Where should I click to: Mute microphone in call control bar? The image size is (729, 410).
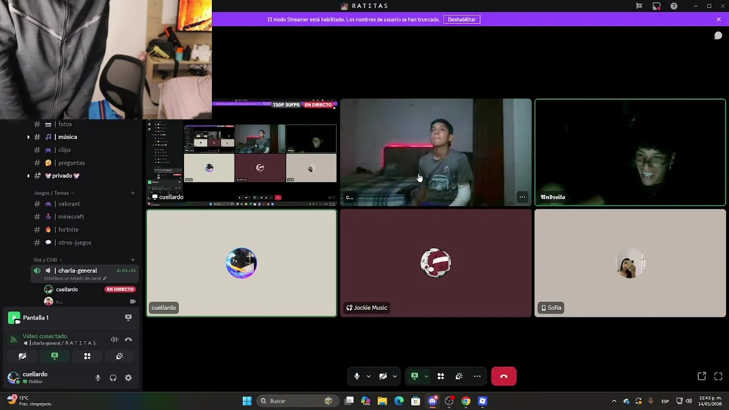point(357,376)
